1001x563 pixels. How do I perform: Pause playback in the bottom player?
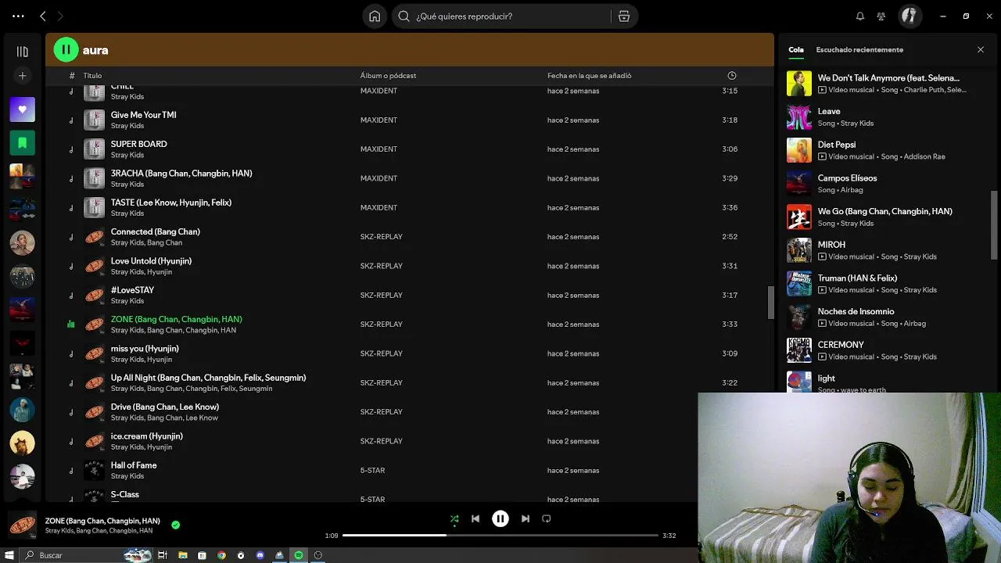pyautogui.click(x=500, y=518)
